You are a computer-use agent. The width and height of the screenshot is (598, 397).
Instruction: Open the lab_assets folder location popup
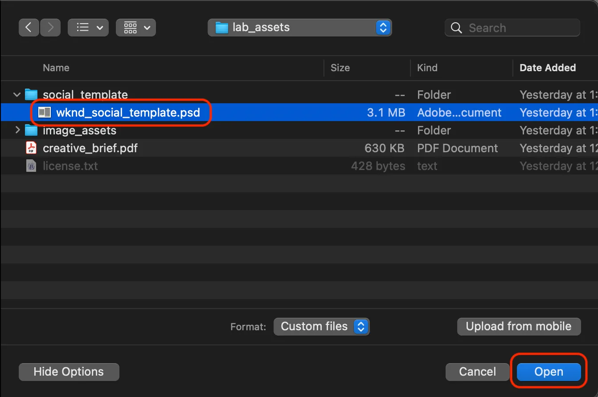coord(300,28)
